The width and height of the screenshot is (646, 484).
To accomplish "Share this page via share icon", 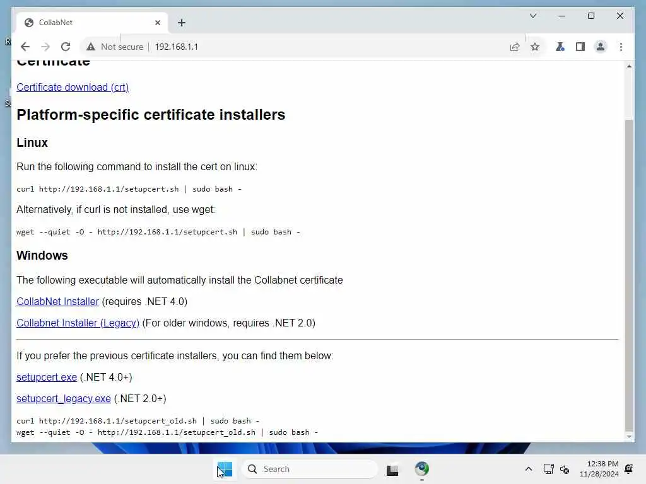I will pyautogui.click(x=515, y=47).
